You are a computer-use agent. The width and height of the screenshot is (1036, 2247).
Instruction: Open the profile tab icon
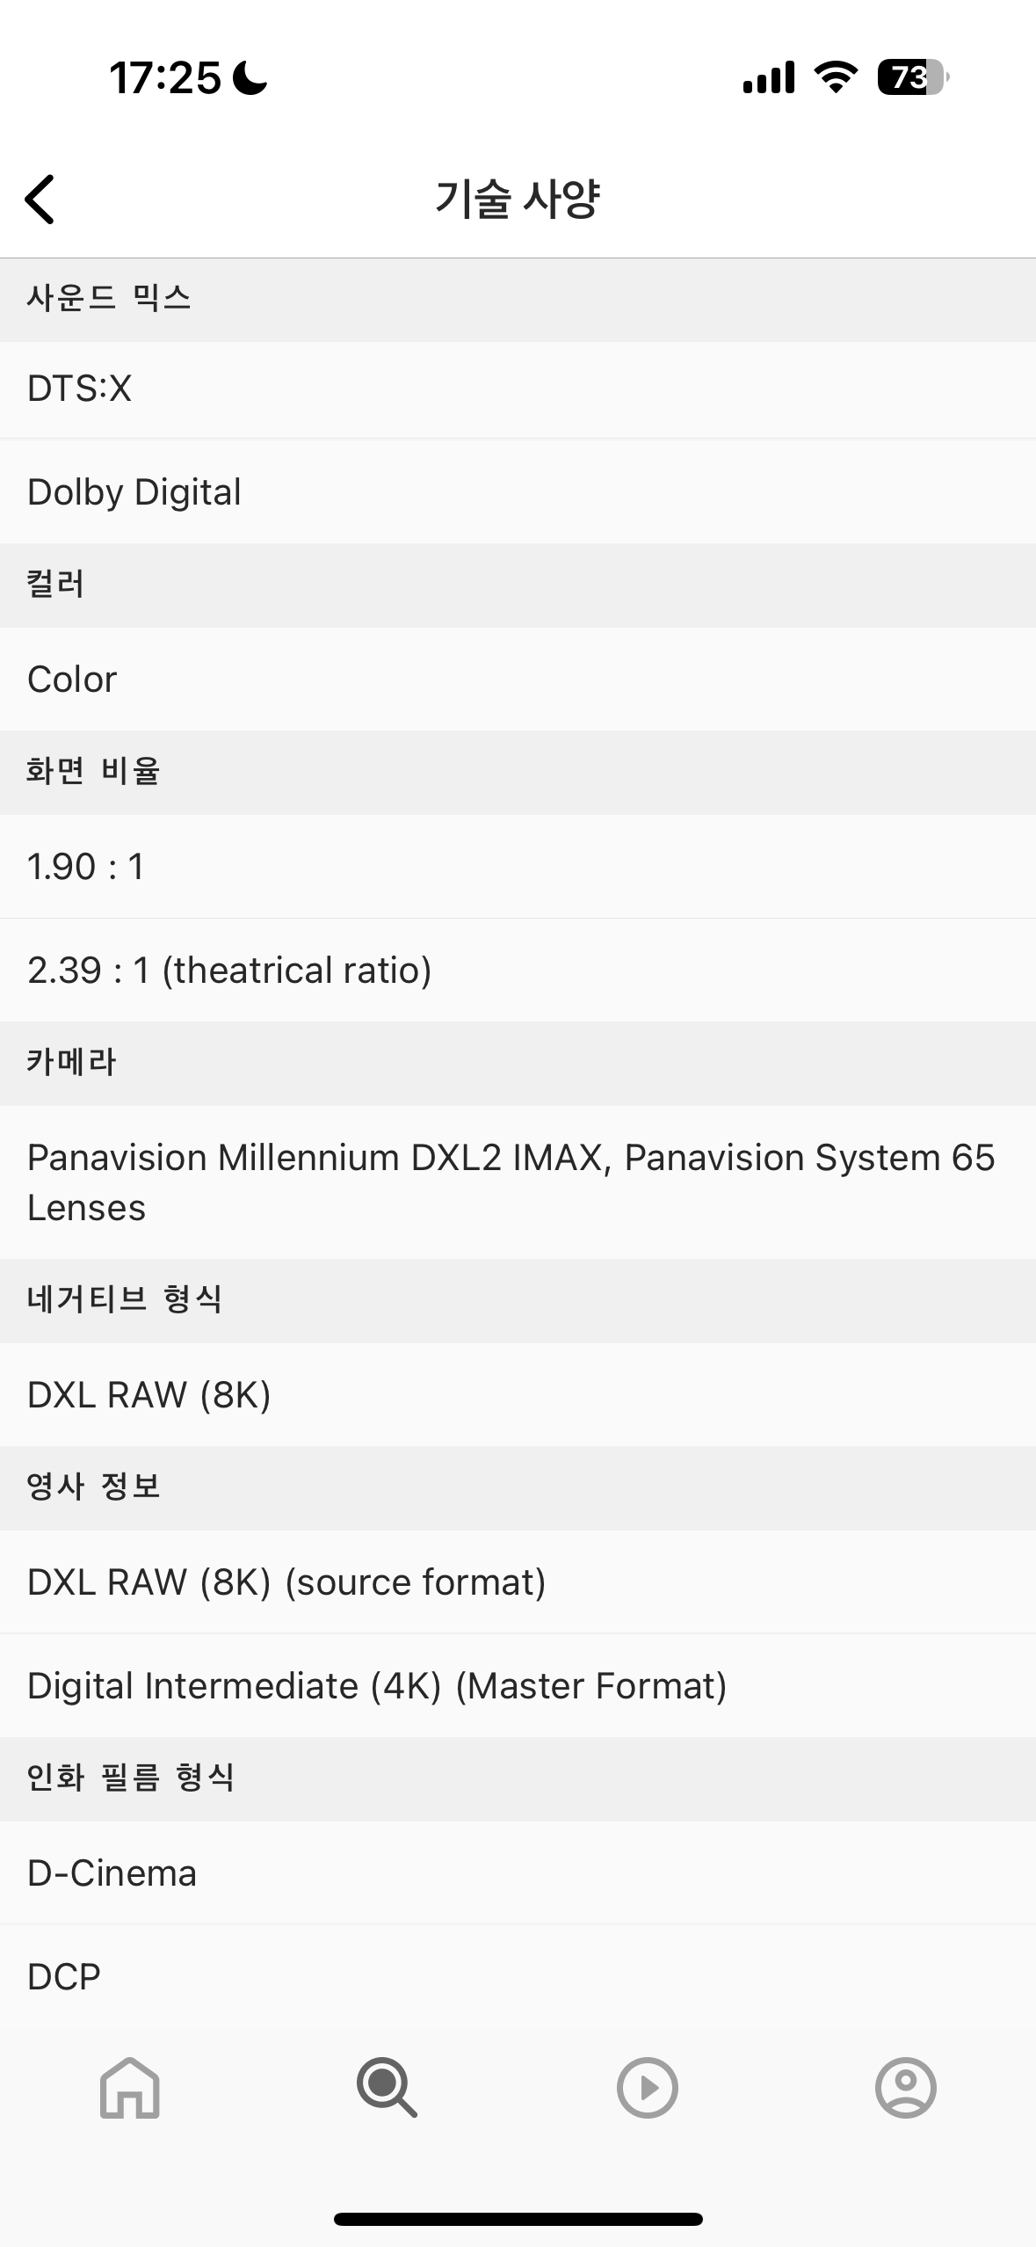point(905,2087)
